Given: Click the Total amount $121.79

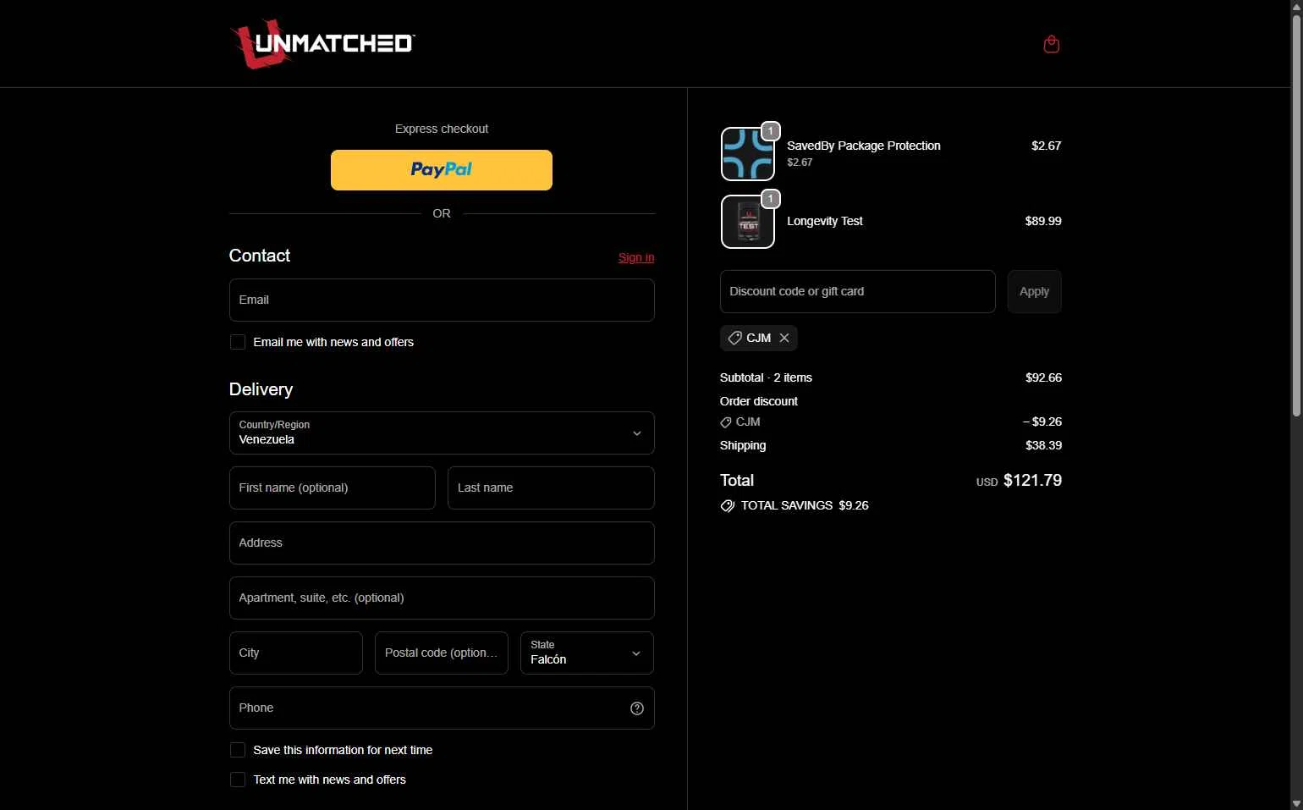Looking at the screenshot, I should coord(1032,480).
